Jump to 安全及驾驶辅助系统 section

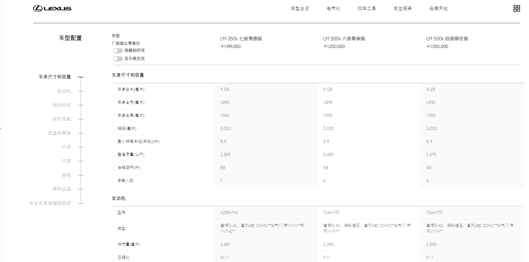coord(50,203)
